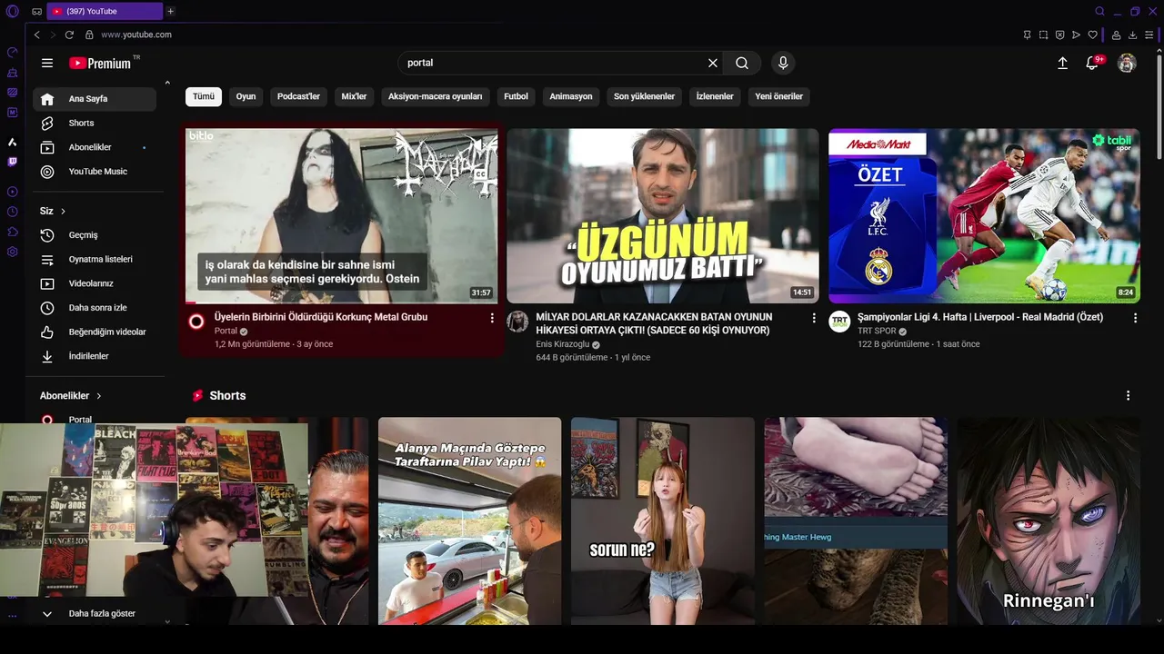
Task: Take a snapshot with the capture icon
Action: click(1043, 35)
